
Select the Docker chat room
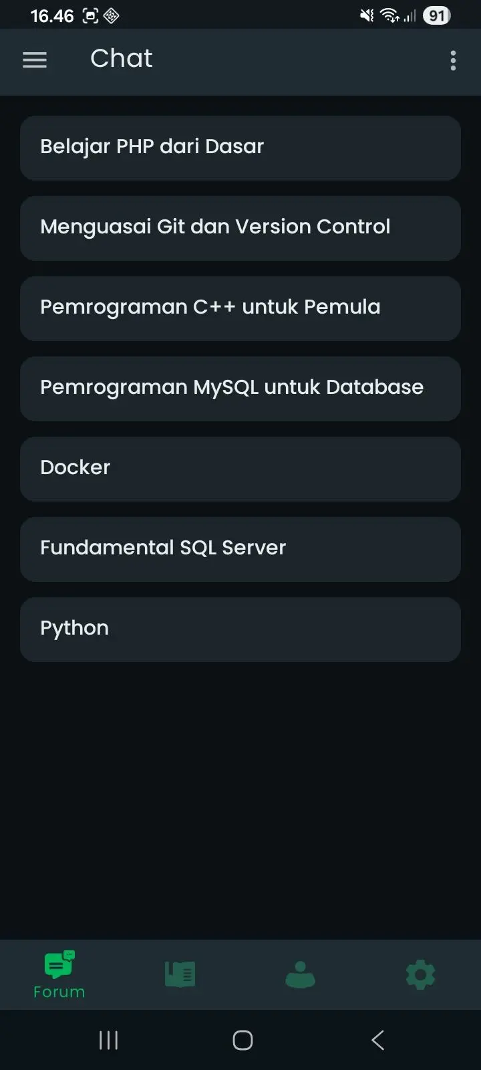tap(240, 469)
